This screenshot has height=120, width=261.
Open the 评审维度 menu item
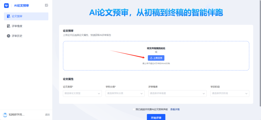tap(17, 26)
